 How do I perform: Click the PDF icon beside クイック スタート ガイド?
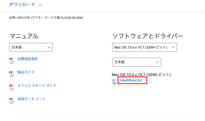point(12,87)
